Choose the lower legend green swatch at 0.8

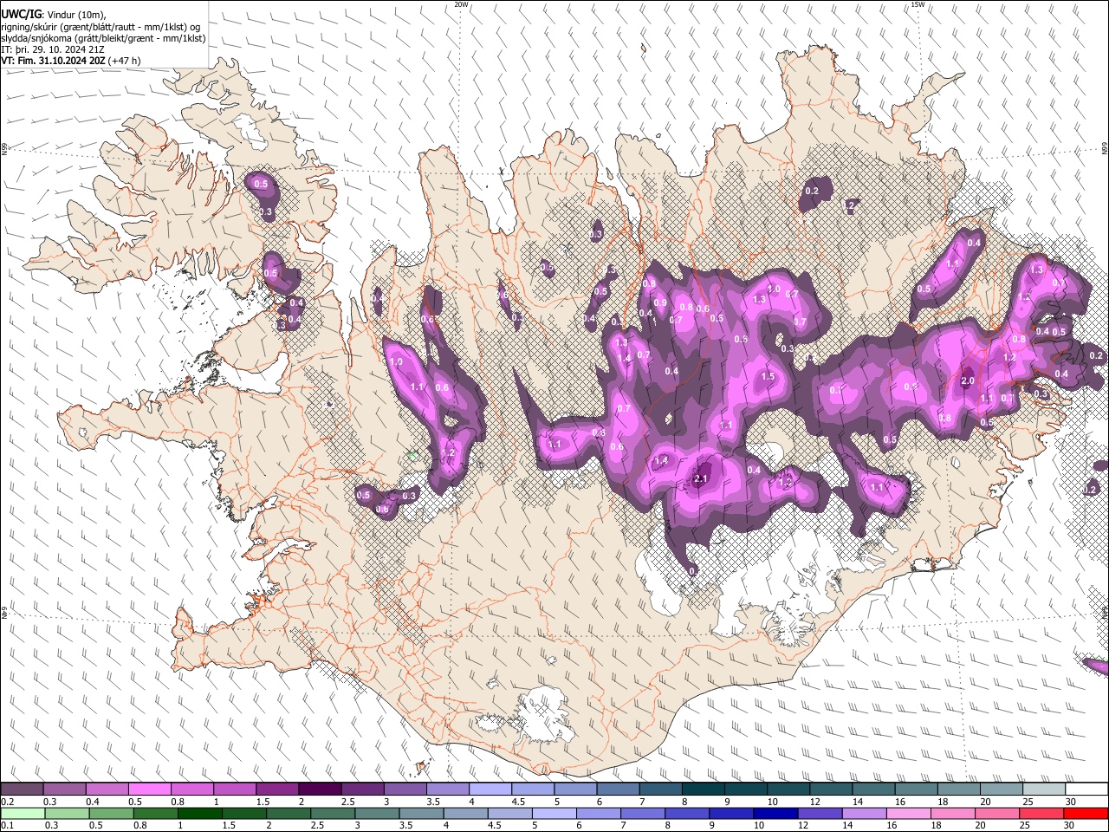[x=155, y=813]
